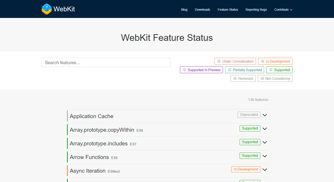Image resolution: width=334 pixels, height=182 pixels.
Task: Toggle the green Supported filter checkbox
Action: pyautogui.click(x=271, y=70)
